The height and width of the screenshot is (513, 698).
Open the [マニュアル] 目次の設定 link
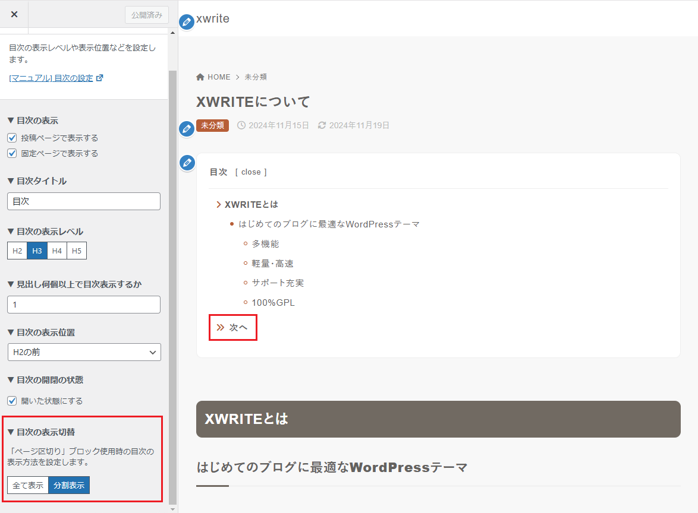[51, 78]
